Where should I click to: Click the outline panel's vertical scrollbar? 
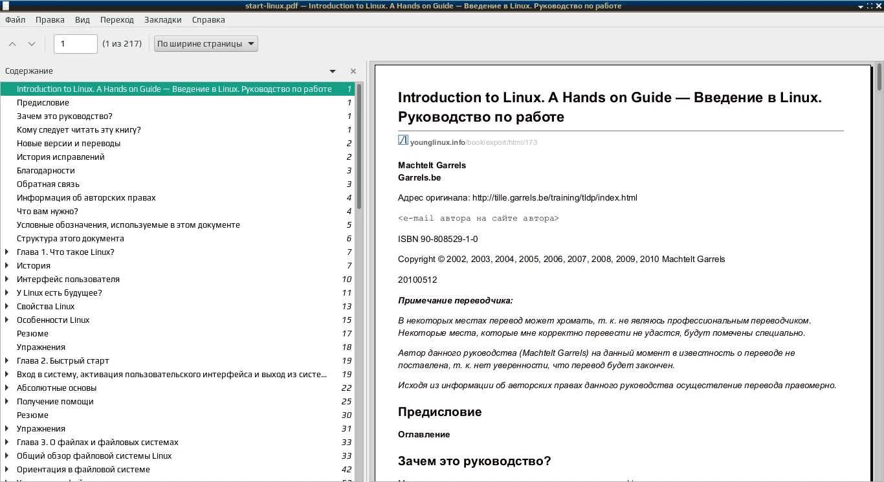coord(360,146)
